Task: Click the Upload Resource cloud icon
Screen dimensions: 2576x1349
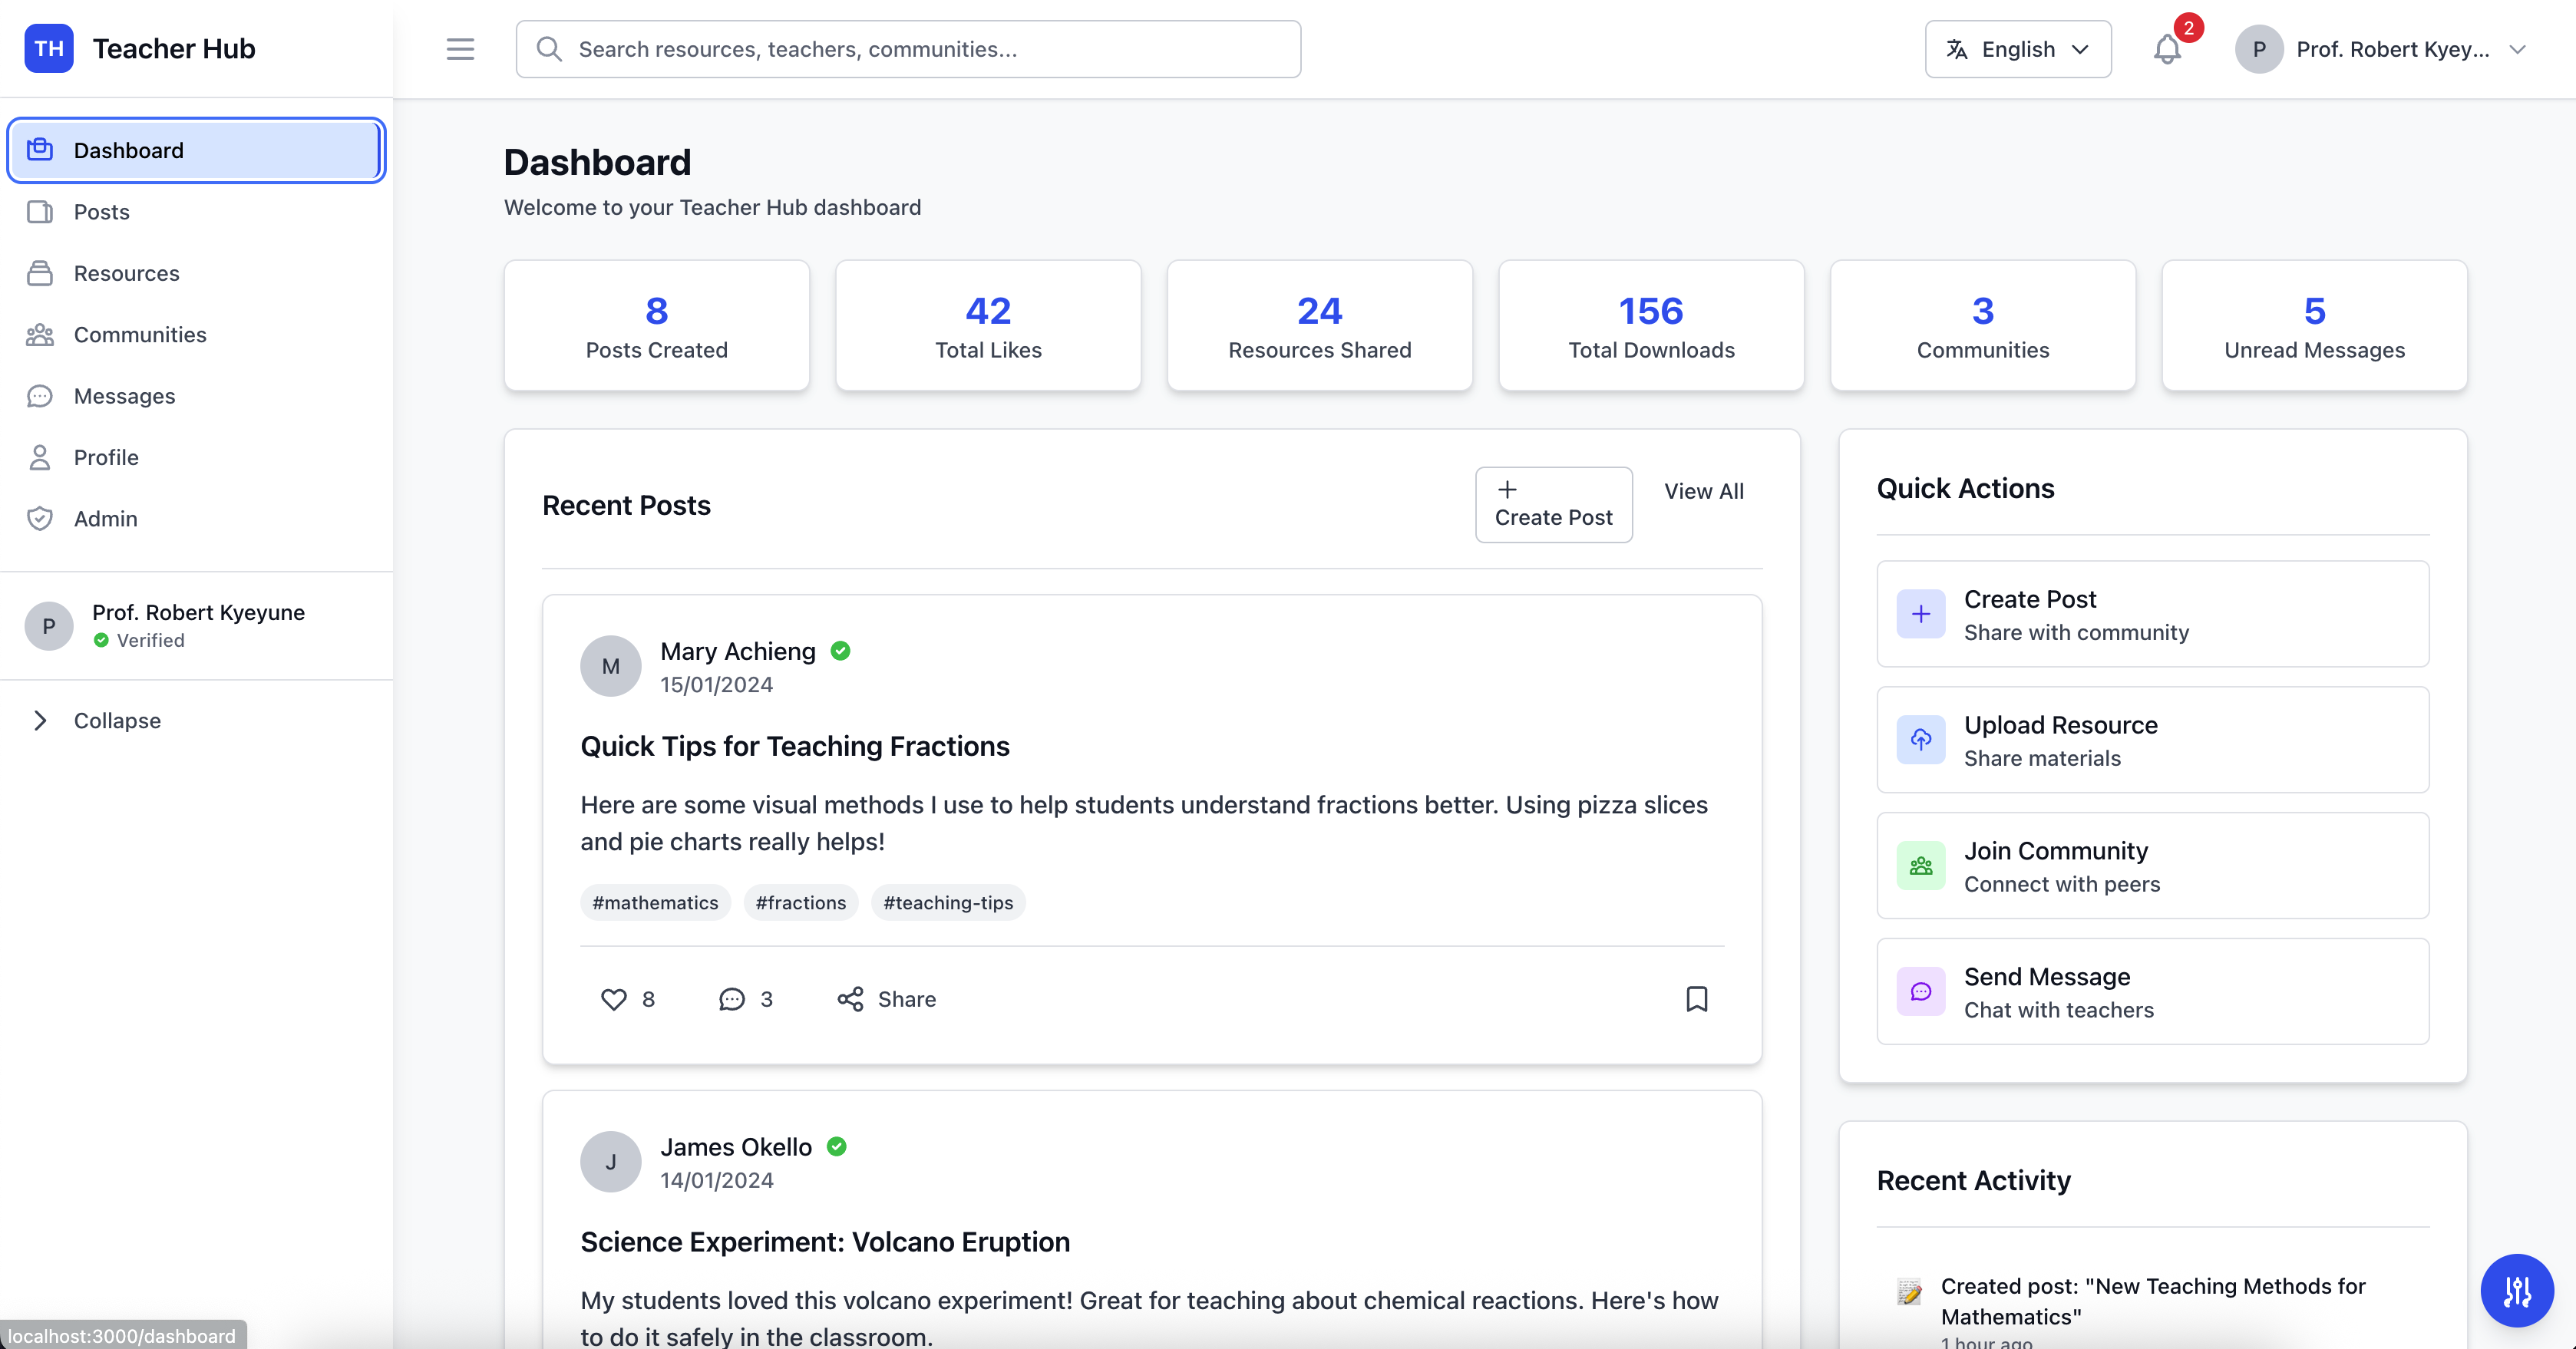Action: pyautogui.click(x=1920, y=740)
